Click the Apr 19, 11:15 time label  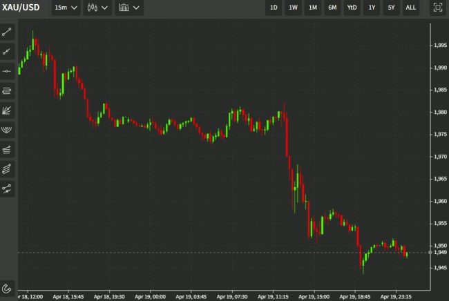click(273, 297)
